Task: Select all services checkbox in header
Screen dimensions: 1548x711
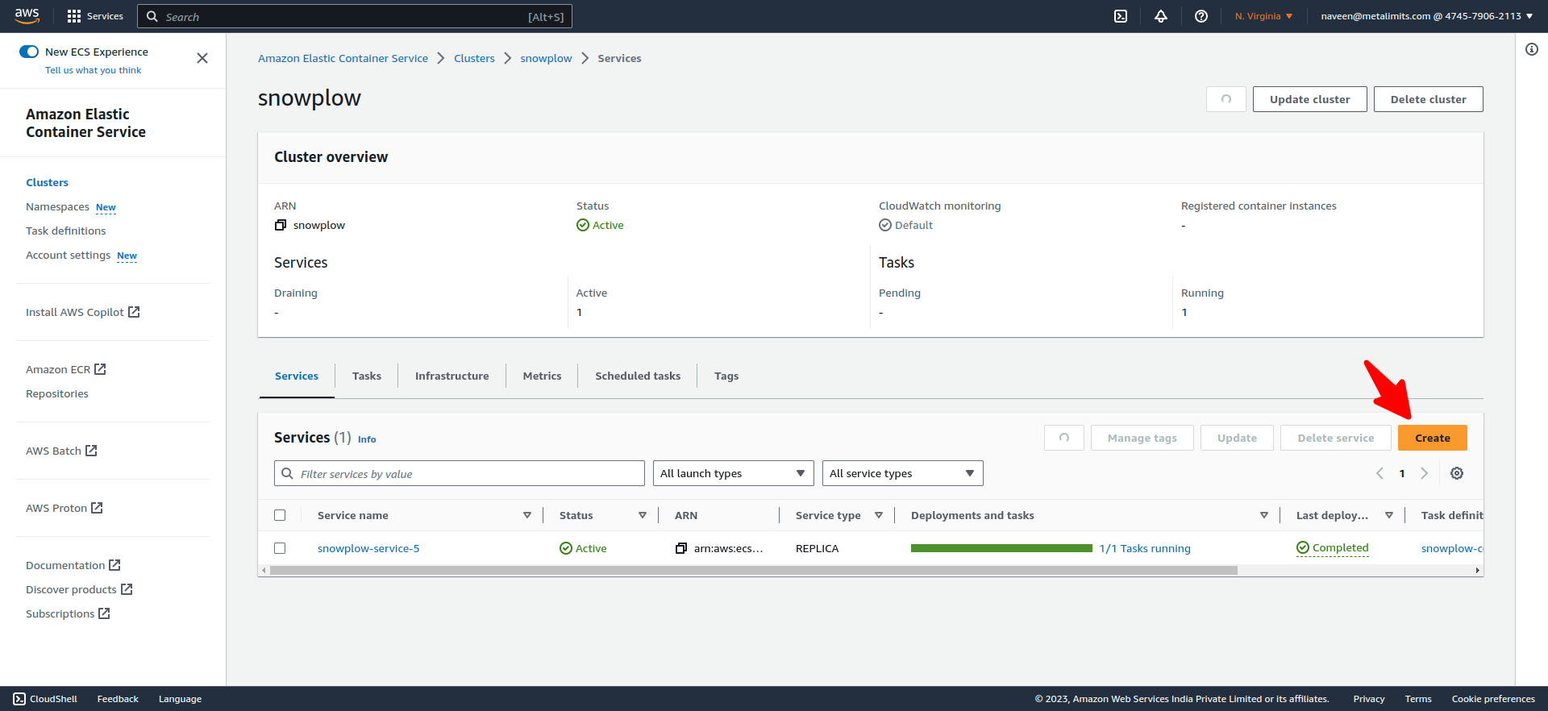Action: pyautogui.click(x=280, y=515)
